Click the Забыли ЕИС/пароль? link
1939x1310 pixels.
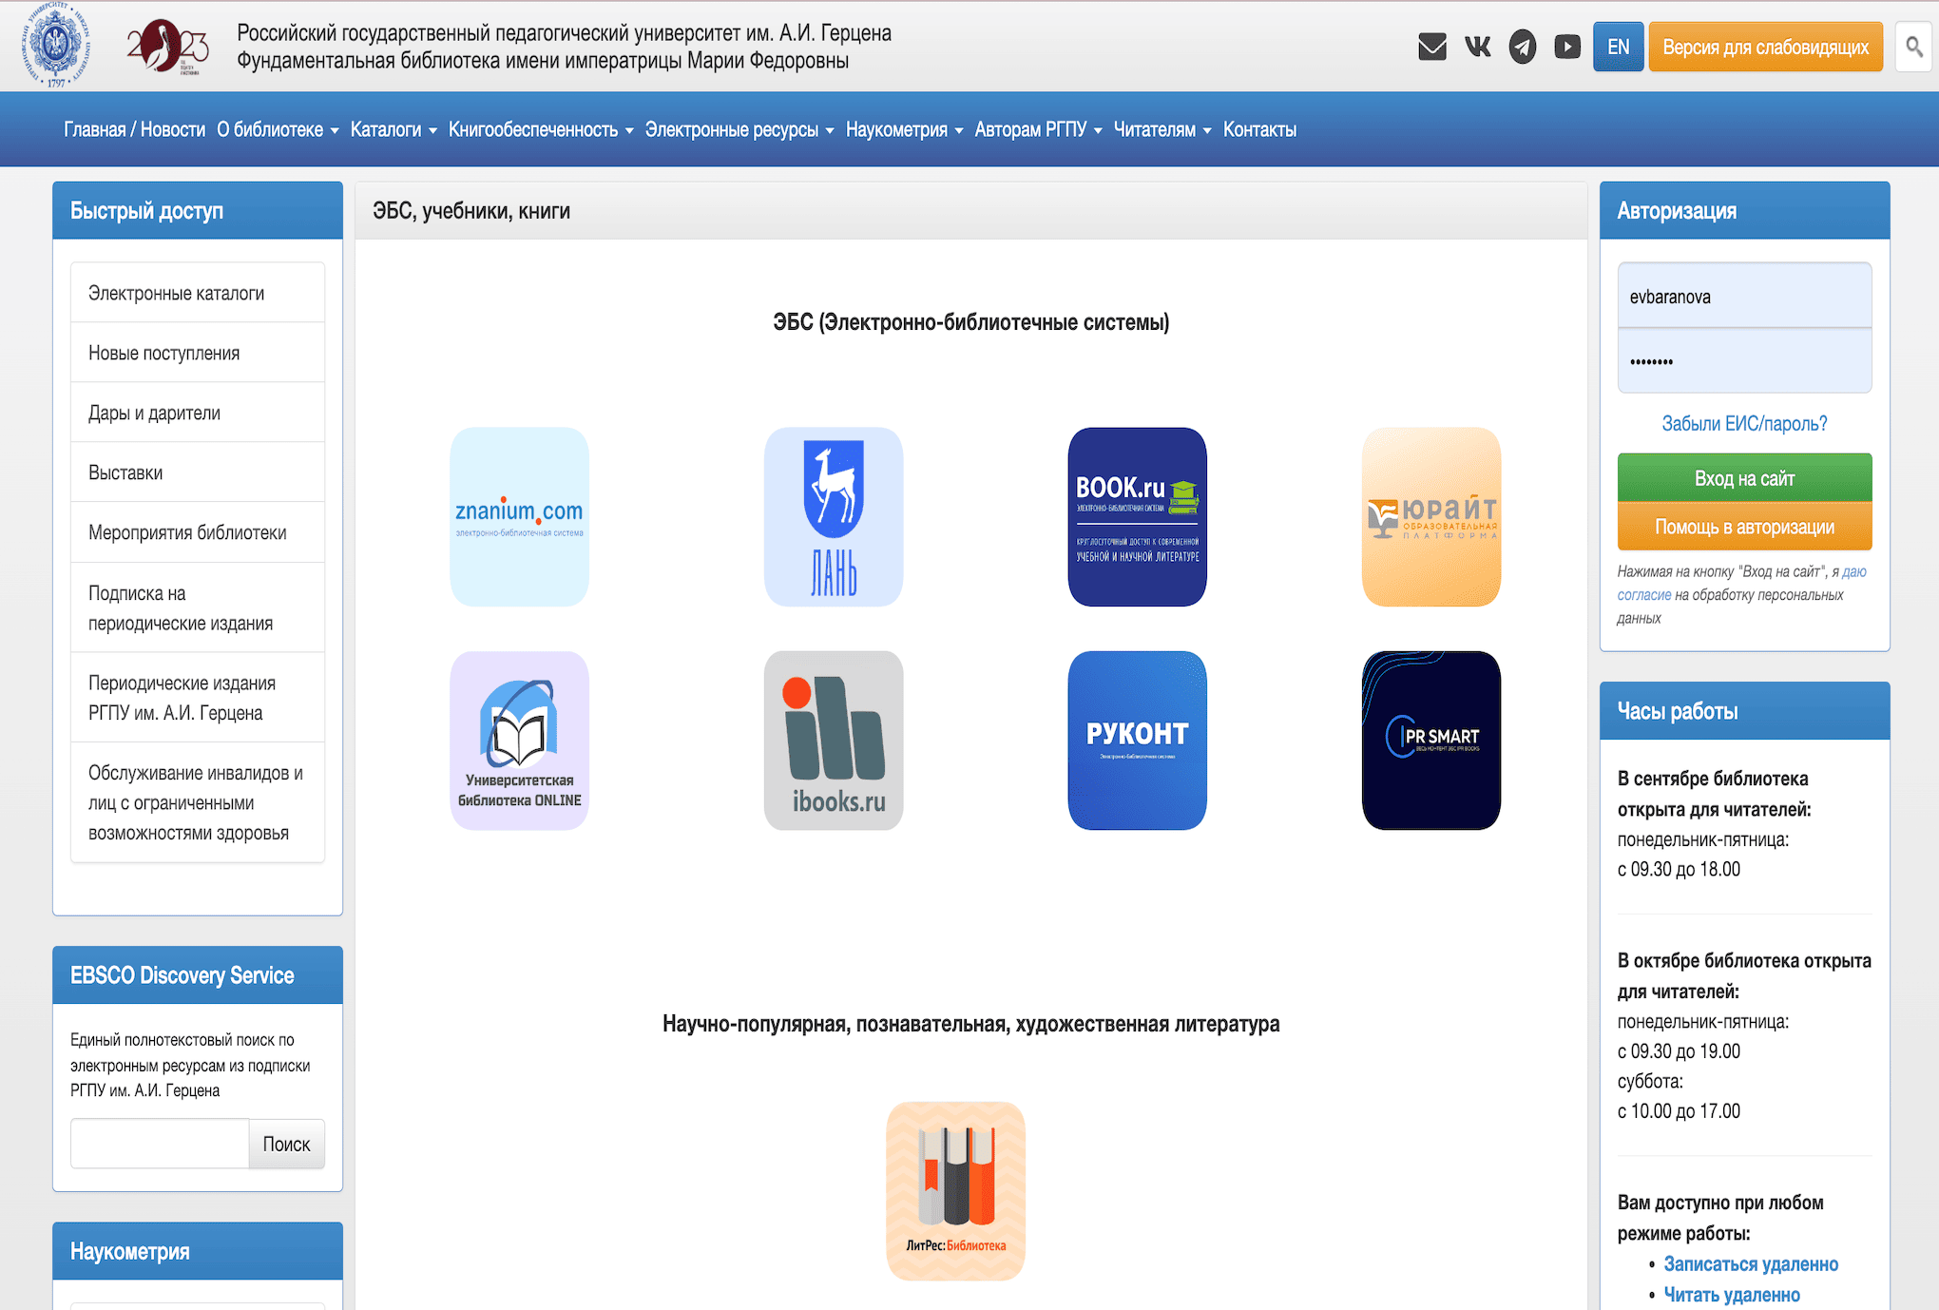(1743, 423)
